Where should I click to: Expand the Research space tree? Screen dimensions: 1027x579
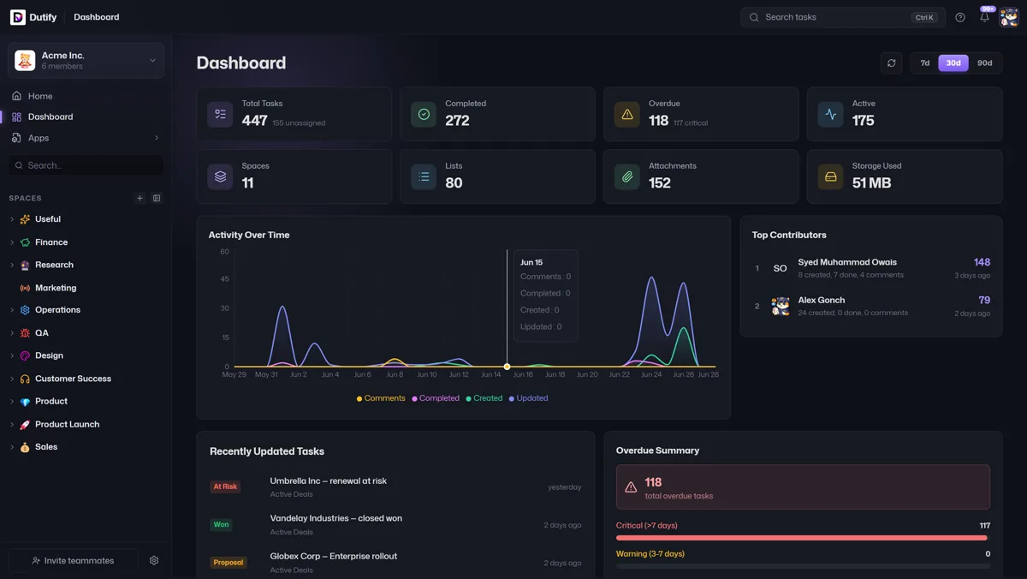(x=12, y=265)
